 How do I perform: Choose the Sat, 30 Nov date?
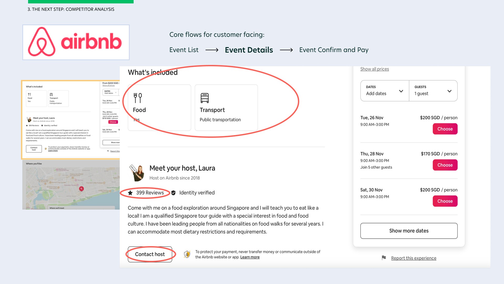coord(445,201)
